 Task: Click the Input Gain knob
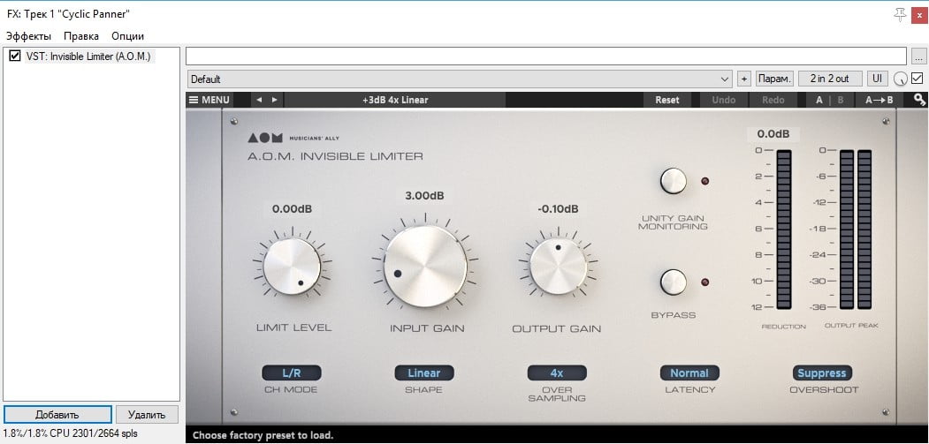pyautogui.click(x=425, y=267)
